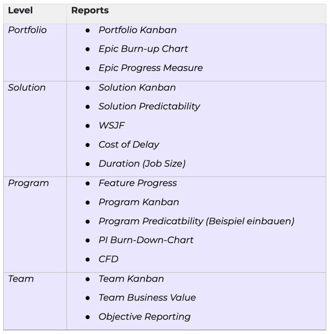Select the Cost of Delay entry
Screen dimensions: 330x334
(x=129, y=145)
